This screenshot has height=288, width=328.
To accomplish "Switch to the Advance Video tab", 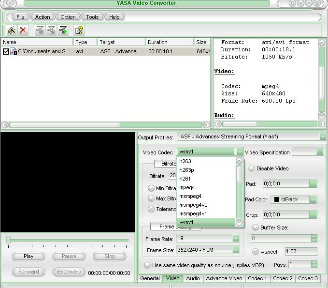I will coord(224,278).
